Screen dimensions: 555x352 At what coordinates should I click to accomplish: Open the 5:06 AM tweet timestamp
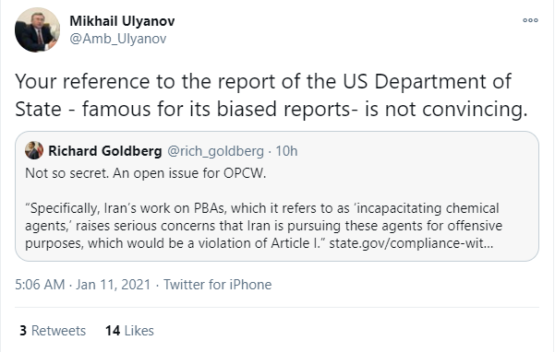[x=40, y=285]
